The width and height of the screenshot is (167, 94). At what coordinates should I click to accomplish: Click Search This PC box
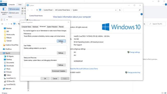(x=157, y=24)
